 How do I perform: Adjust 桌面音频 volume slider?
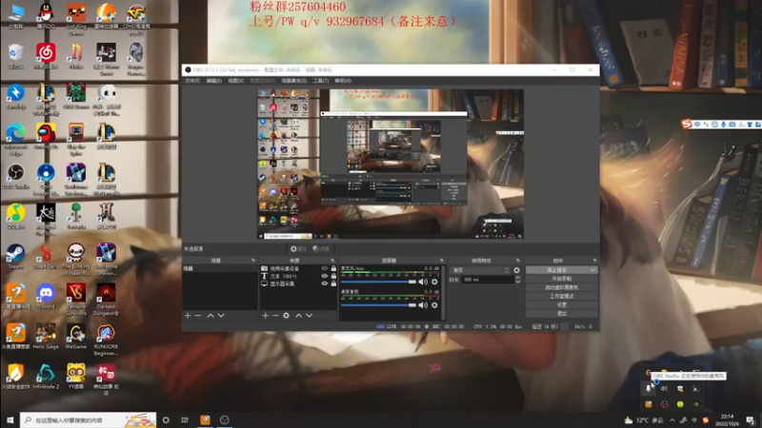click(378, 305)
